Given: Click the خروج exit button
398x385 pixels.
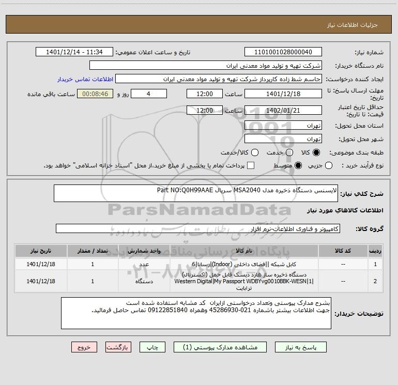Looking at the screenshot, I should 84,347.
